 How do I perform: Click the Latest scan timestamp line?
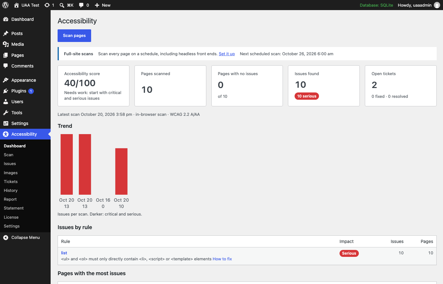click(x=128, y=115)
